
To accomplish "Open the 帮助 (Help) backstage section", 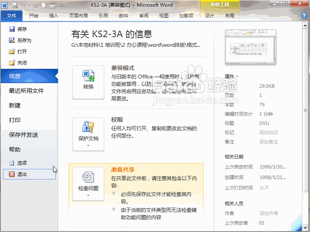I will click(15, 149).
